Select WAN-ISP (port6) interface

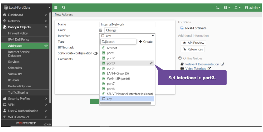(x=127, y=78)
